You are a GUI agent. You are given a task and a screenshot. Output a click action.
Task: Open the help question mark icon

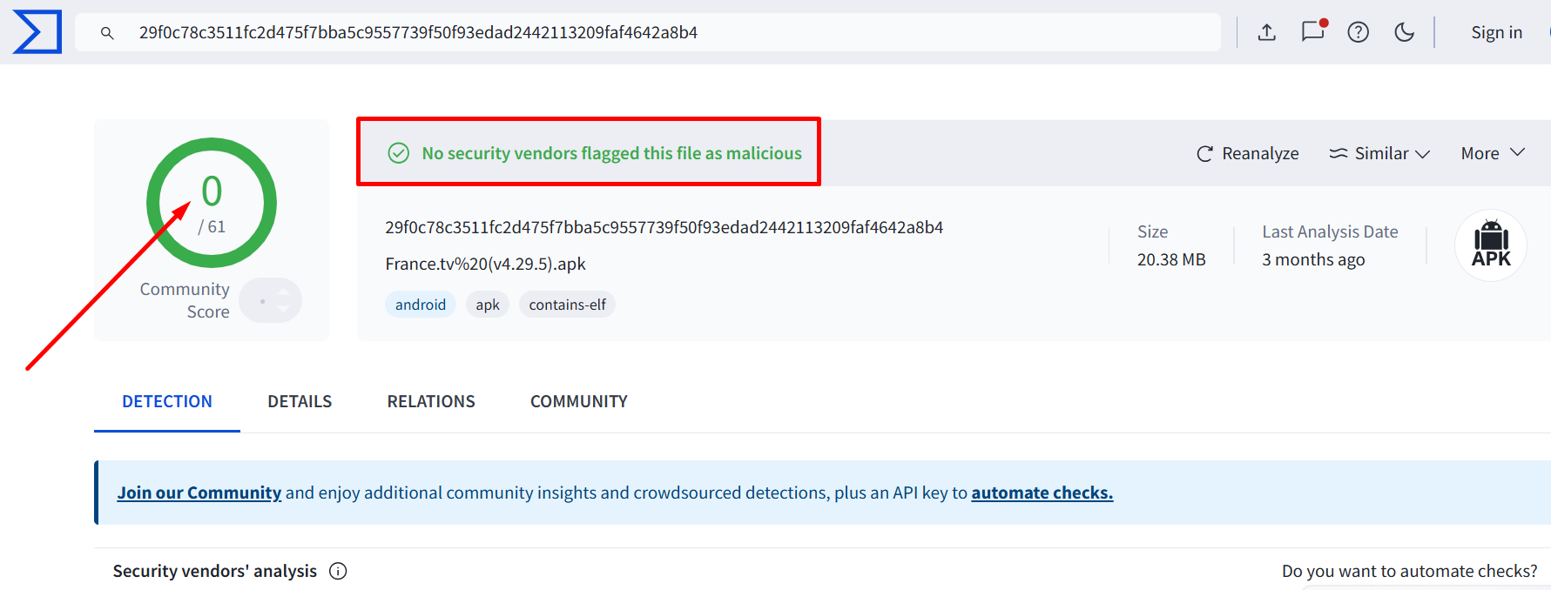[1359, 32]
